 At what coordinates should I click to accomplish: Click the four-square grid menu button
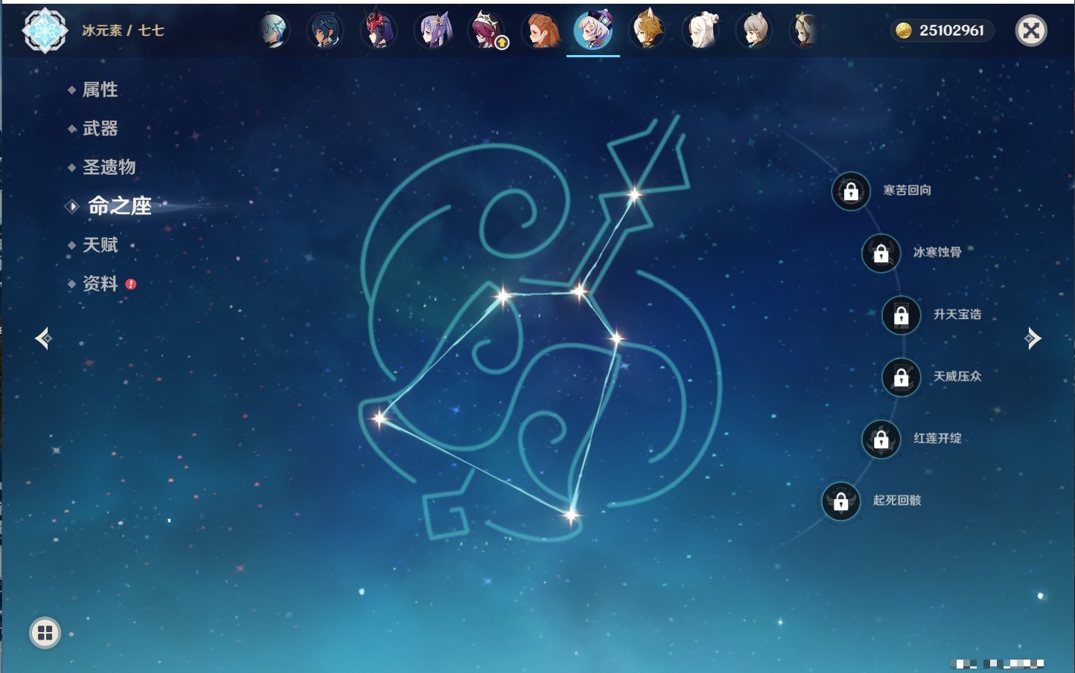click(x=45, y=633)
